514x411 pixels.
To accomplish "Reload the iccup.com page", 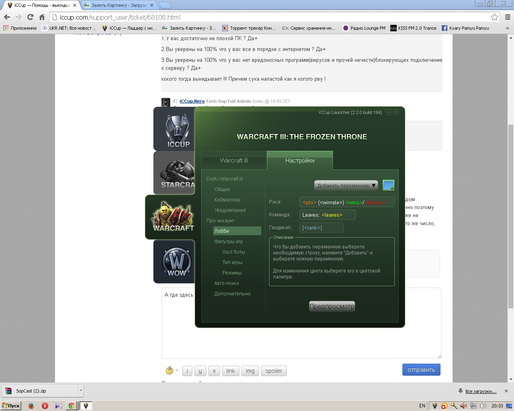I will (30, 17).
